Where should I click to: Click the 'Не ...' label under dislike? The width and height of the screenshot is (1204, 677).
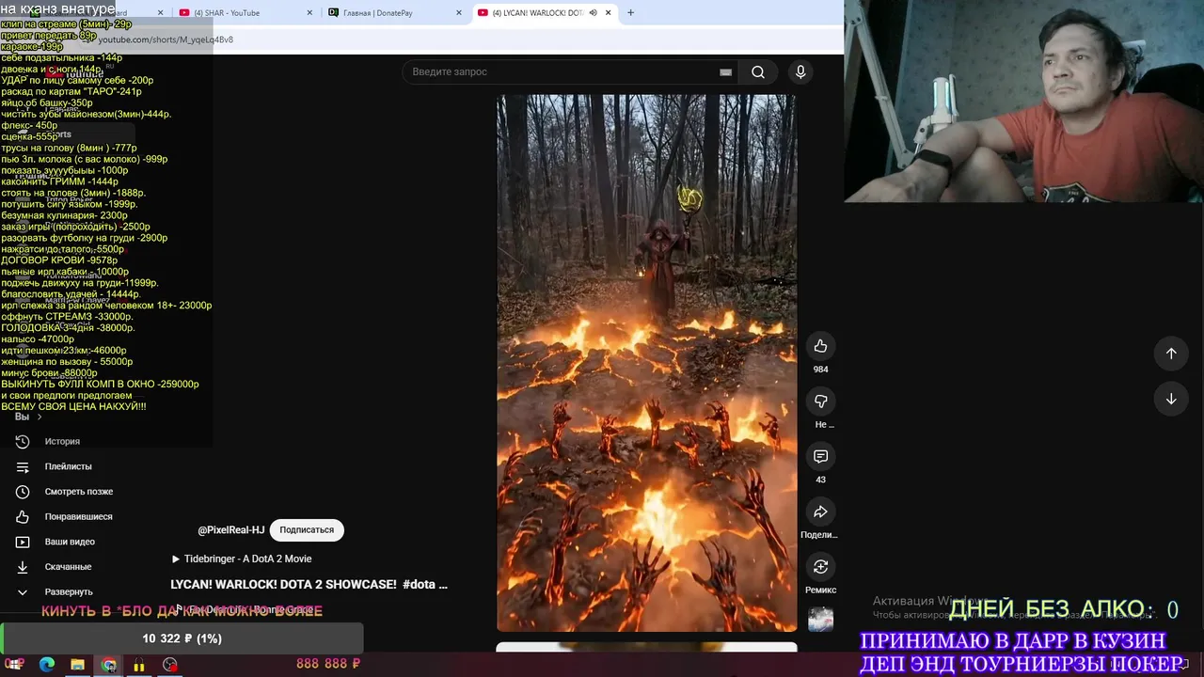click(x=824, y=425)
